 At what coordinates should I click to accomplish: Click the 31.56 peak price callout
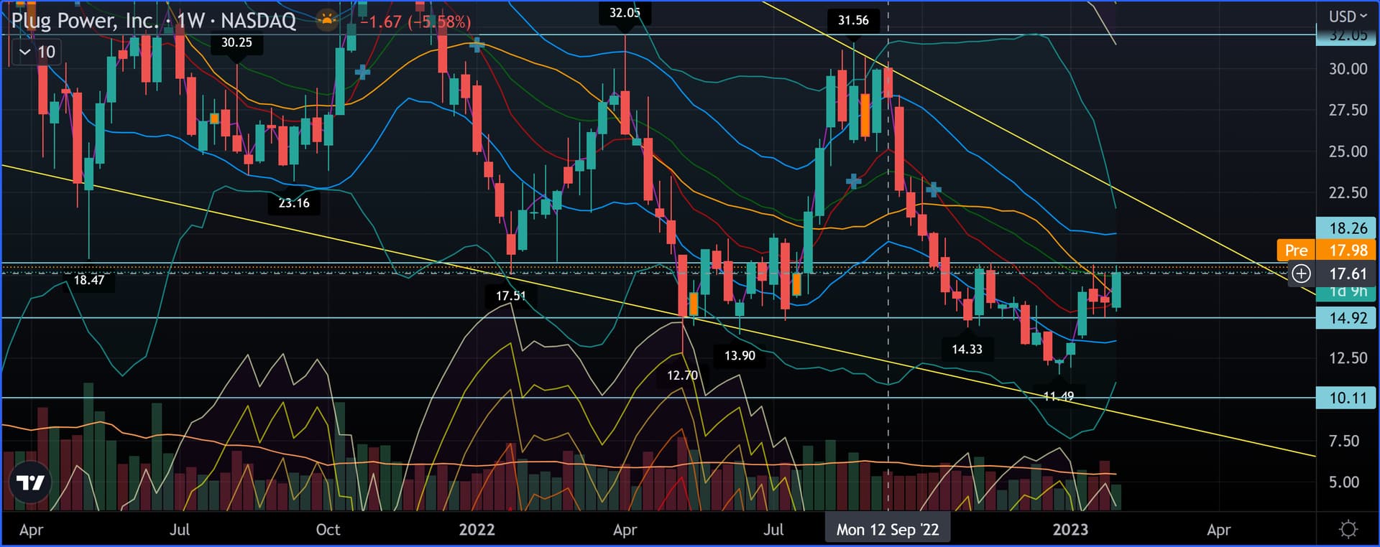852,20
